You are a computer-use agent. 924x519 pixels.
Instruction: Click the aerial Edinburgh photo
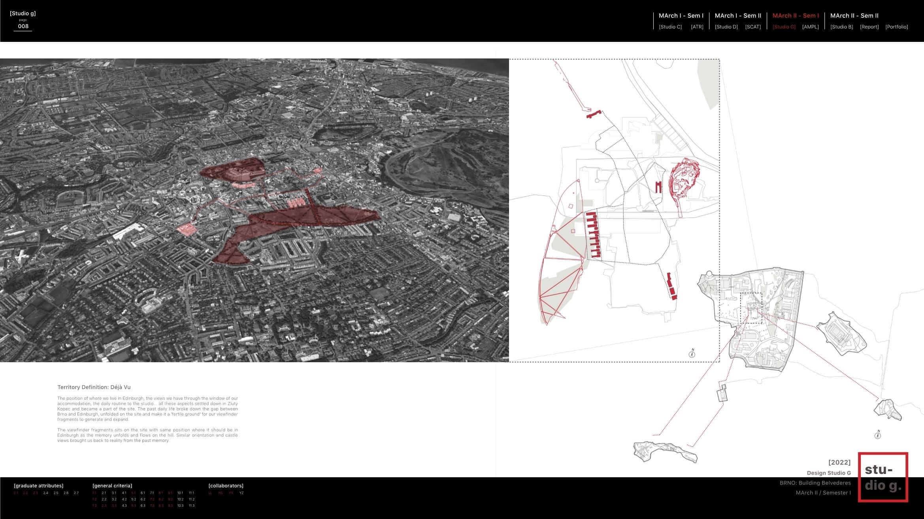point(254,210)
